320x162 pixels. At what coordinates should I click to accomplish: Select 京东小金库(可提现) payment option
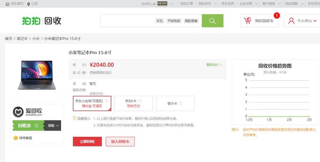[x=92, y=103]
